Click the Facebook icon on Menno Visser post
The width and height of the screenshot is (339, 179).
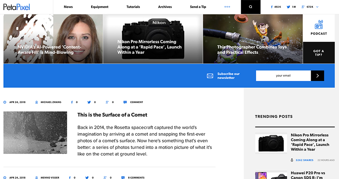70,177
